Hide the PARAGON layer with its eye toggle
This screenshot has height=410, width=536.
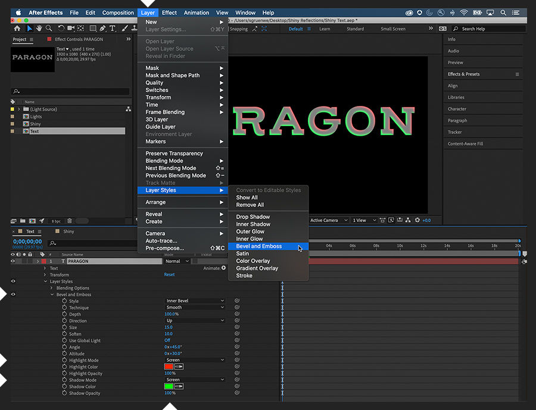(13, 260)
